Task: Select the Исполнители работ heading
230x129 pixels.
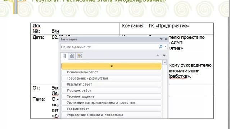Action: tap(111, 72)
